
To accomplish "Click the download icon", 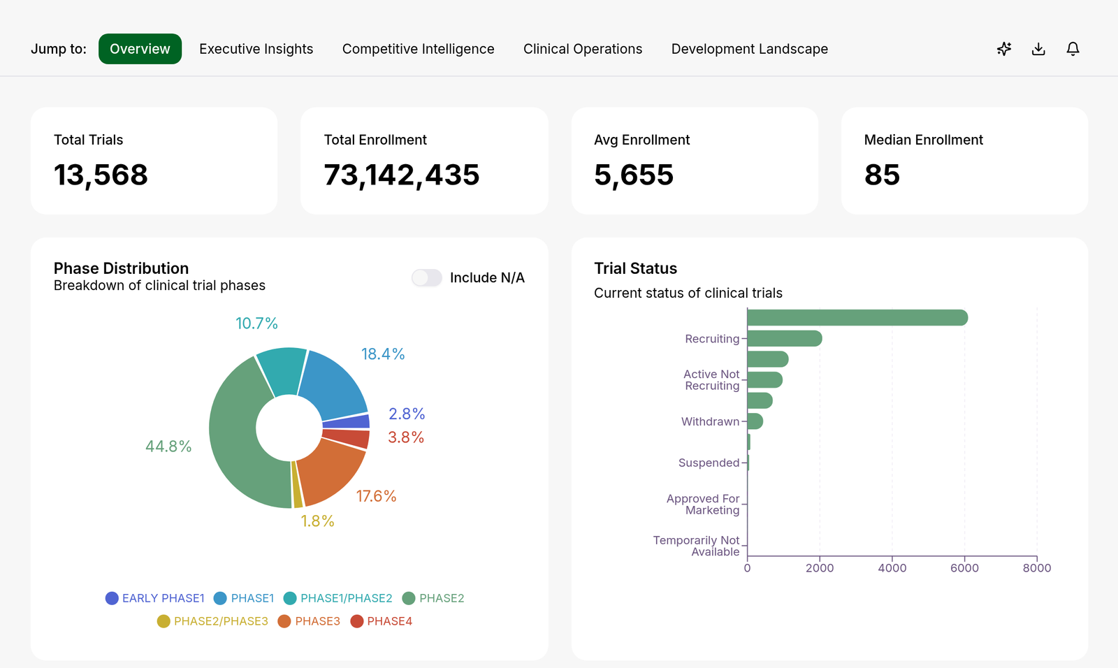I will pos(1038,49).
